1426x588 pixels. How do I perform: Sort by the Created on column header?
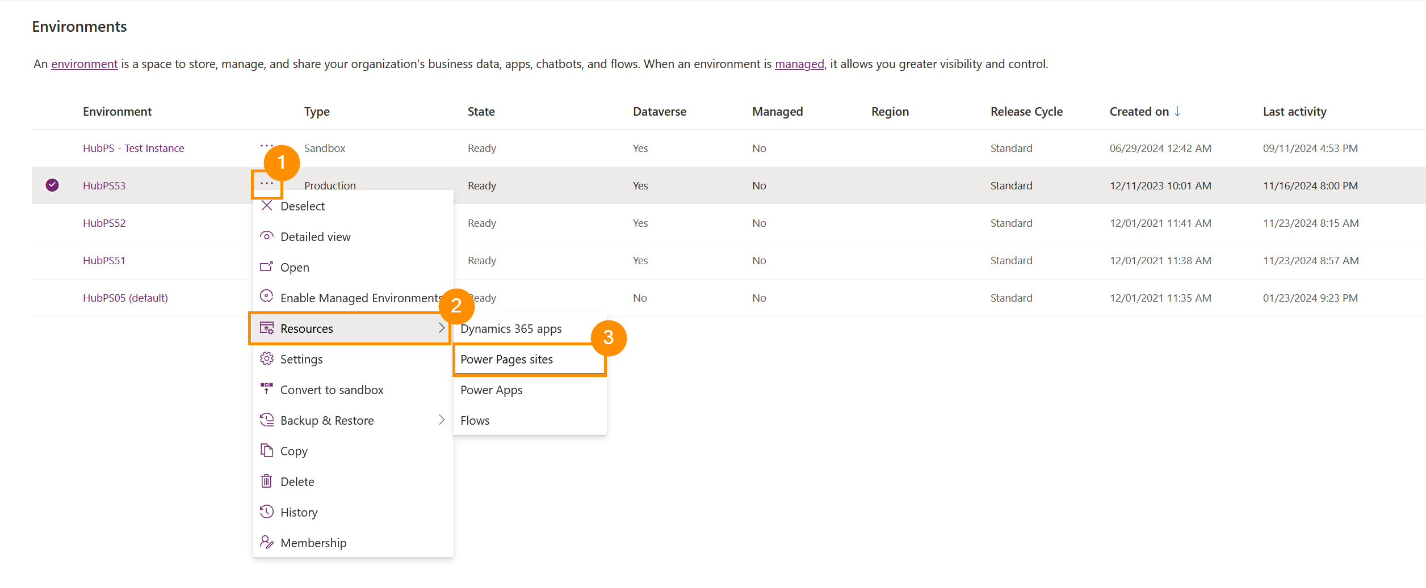coord(1139,112)
